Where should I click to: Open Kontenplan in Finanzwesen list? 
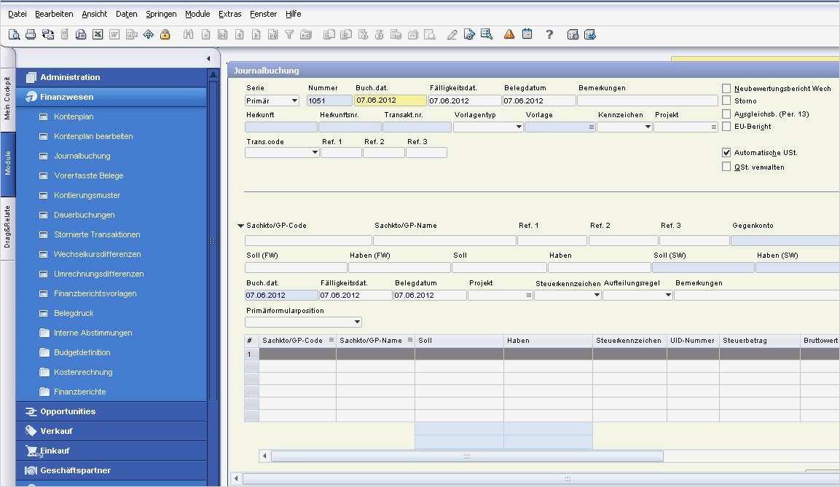[74, 116]
